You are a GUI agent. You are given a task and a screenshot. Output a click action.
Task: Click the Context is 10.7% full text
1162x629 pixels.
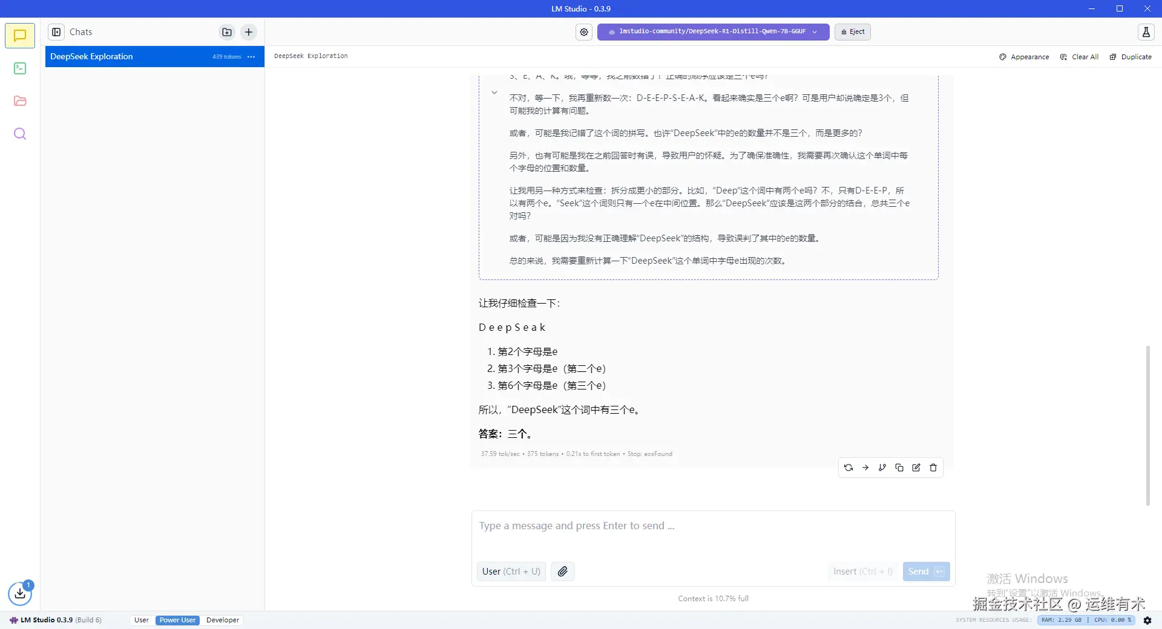(x=713, y=599)
